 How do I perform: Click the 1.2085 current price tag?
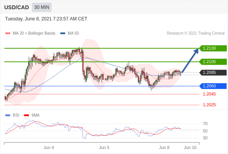click(x=213, y=72)
